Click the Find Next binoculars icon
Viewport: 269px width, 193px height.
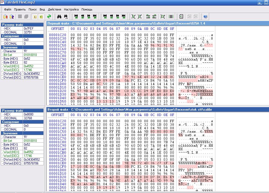click(x=66, y=17)
